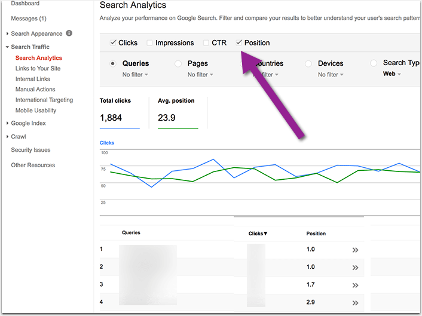
Task: Select the Devices radio button
Action: point(308,63)
